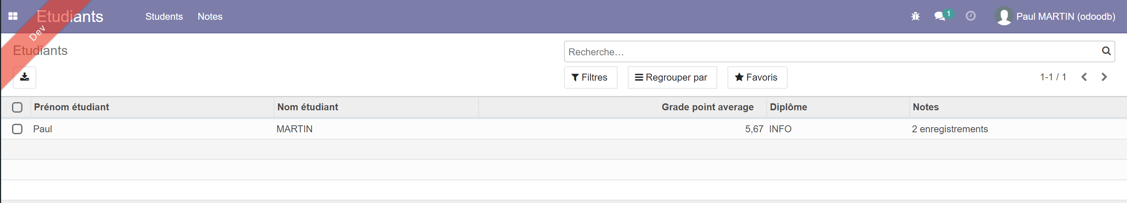Open the Students menu

[164, 16]
